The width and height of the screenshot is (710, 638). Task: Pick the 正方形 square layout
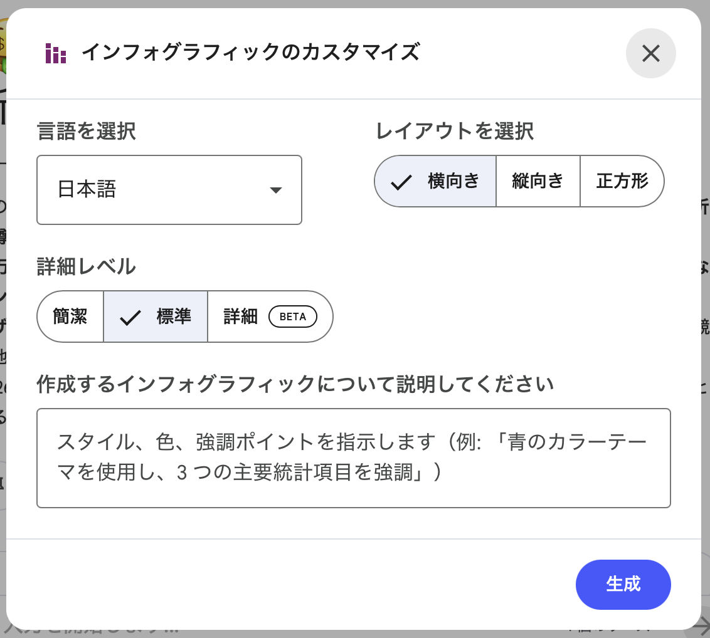(x=622, y=182)
